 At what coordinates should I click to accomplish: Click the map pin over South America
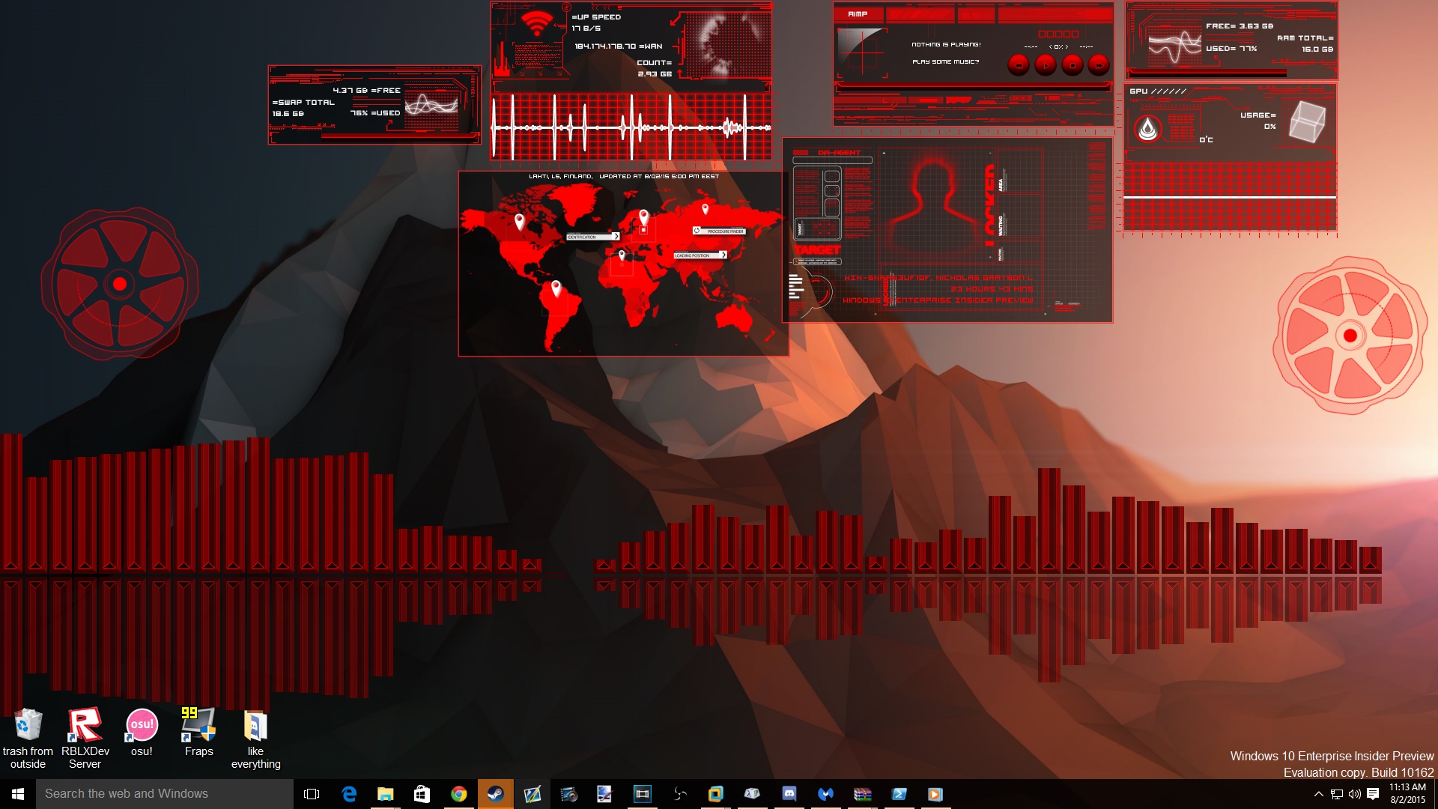[556, 288]
